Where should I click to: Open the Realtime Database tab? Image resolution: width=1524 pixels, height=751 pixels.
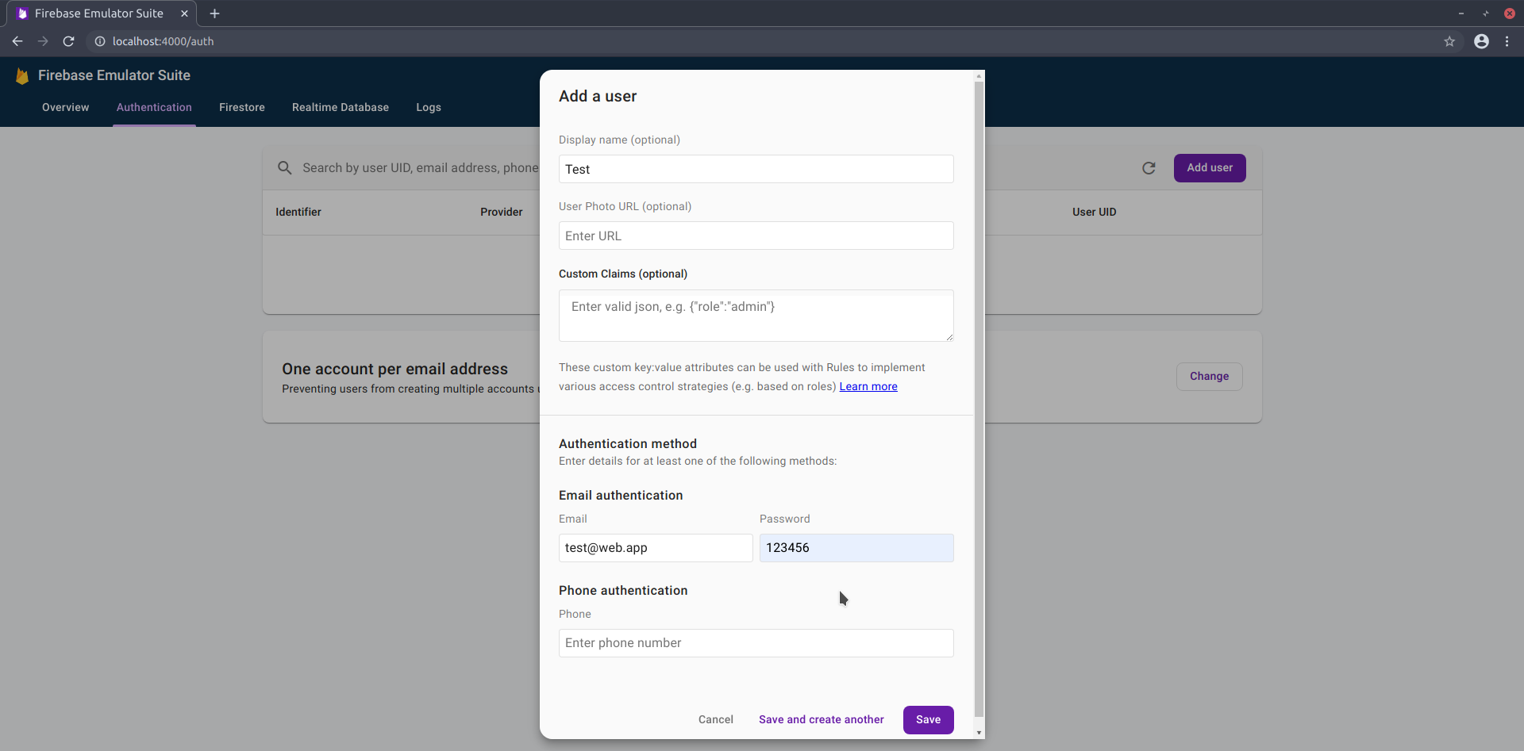coord(340,107)
